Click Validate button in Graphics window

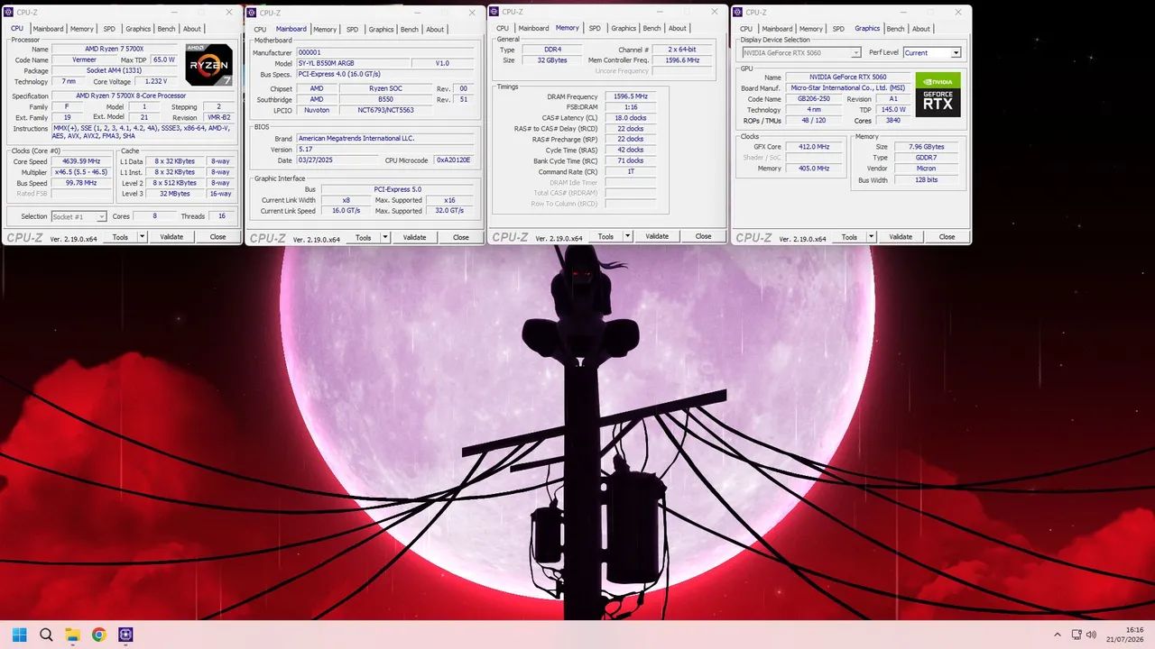(x=901, y=237)
